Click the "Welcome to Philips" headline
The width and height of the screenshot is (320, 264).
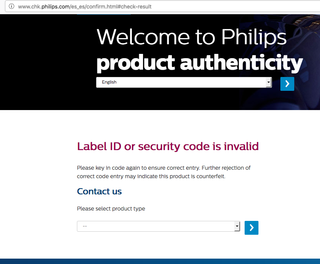tap(192, 37)
